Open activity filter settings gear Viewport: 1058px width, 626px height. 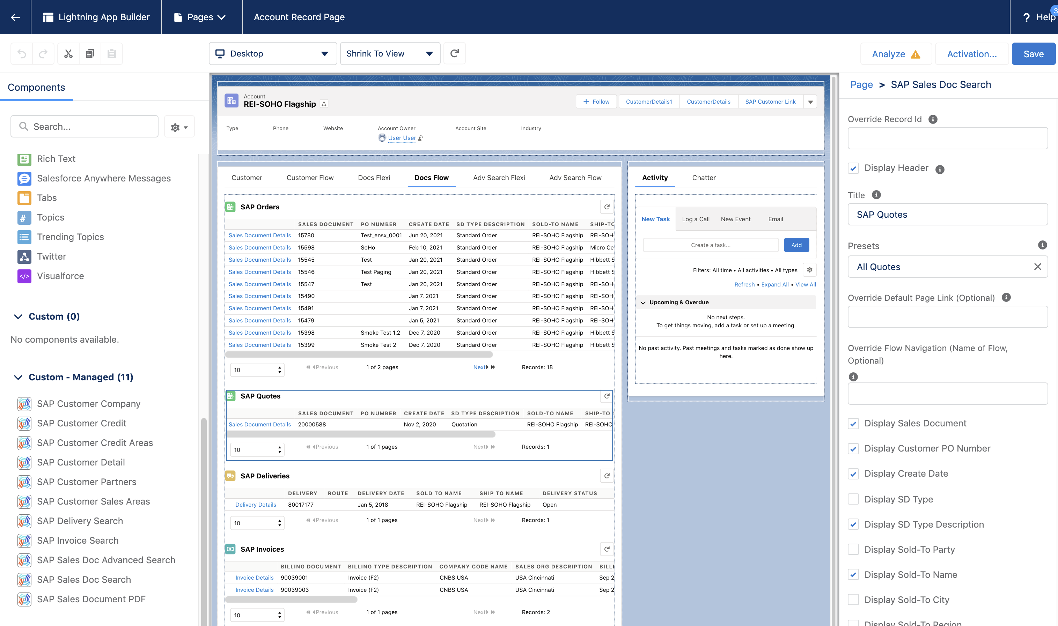pos(809,270)
